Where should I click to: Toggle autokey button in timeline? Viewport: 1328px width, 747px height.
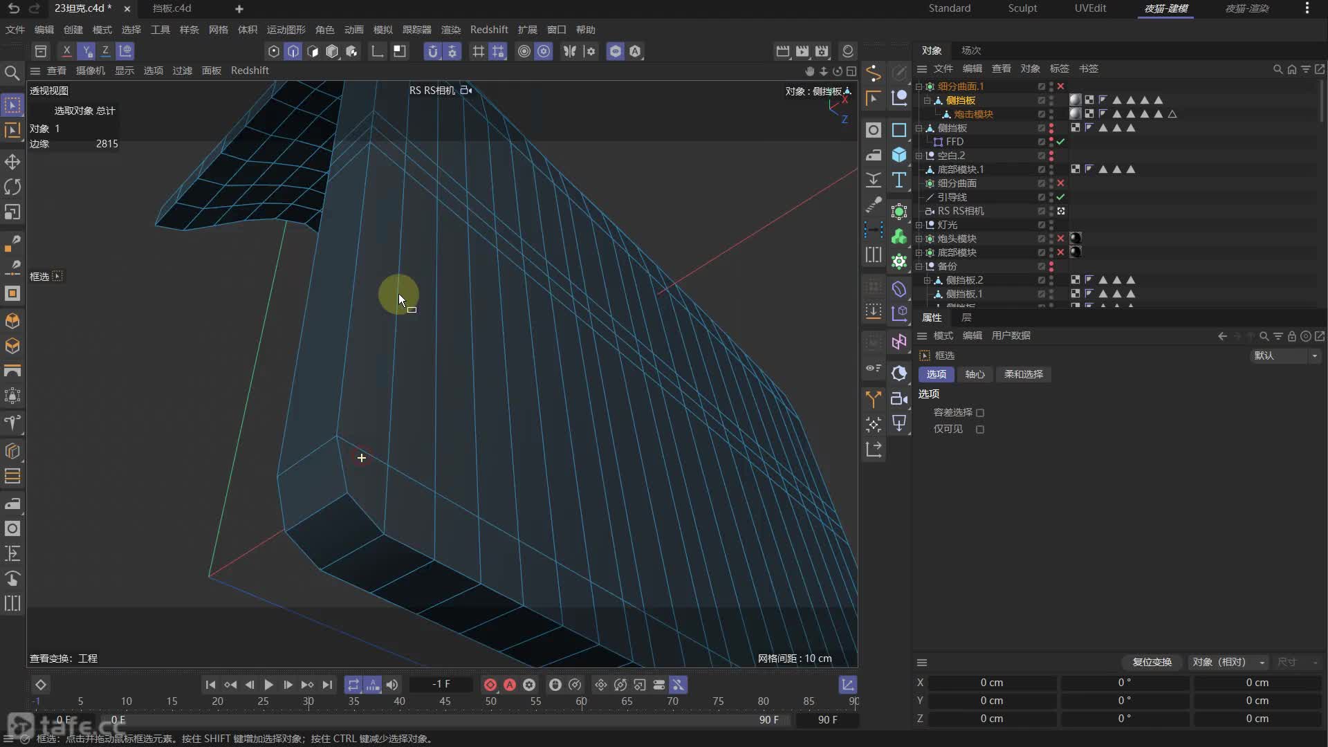tap(510, 685)
